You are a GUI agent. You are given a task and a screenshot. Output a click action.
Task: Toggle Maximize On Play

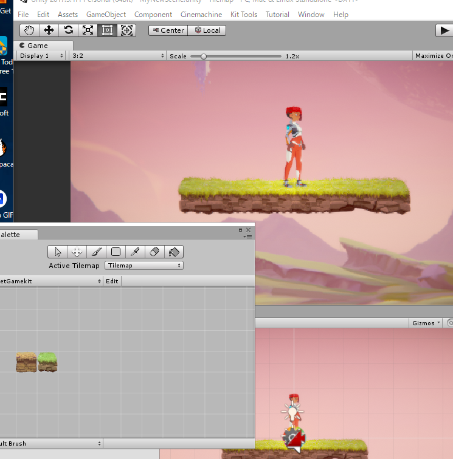(434, 55)
